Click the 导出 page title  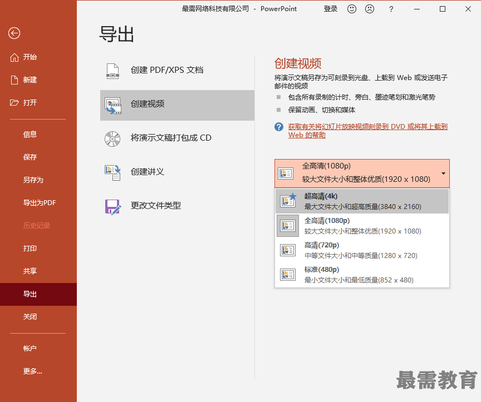116,34
